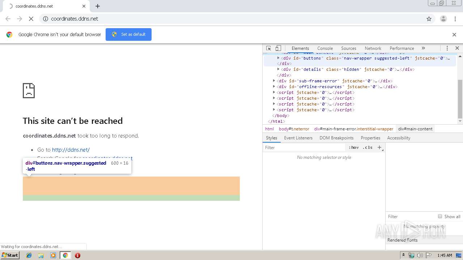This screenshot has width=463, height=260.
Task: Stop loading the page
Action: pyautogui.click(x=31, y=19)
